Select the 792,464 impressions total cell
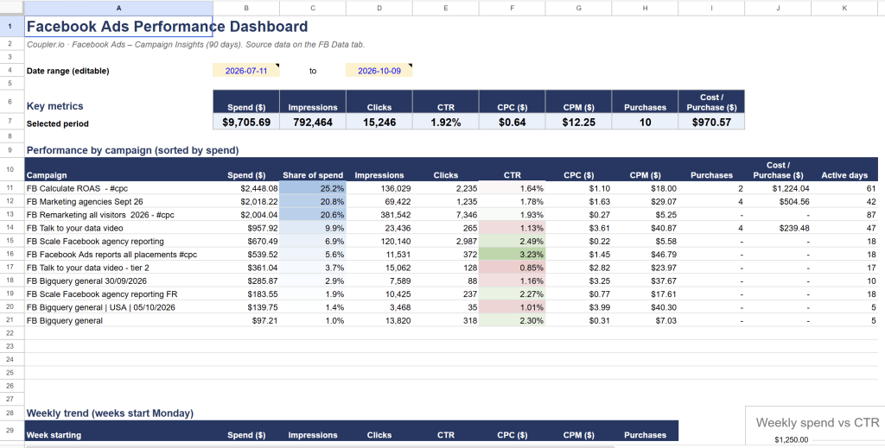Viewport: 885px width, 448px height. tap(313, 122)
